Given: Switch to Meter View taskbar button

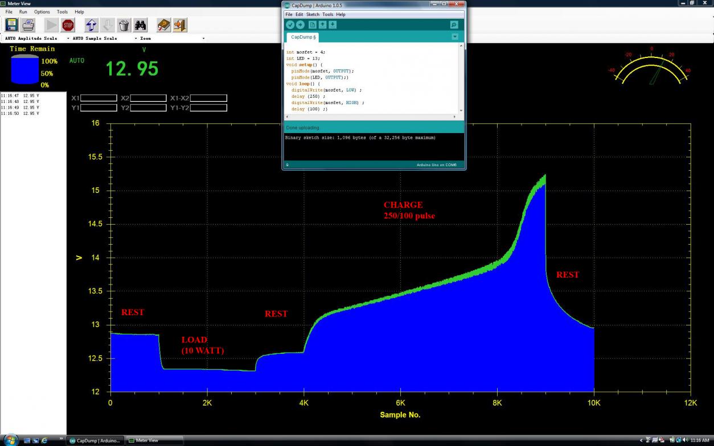Looking at the screenshot, I should [x=154, y=440].
